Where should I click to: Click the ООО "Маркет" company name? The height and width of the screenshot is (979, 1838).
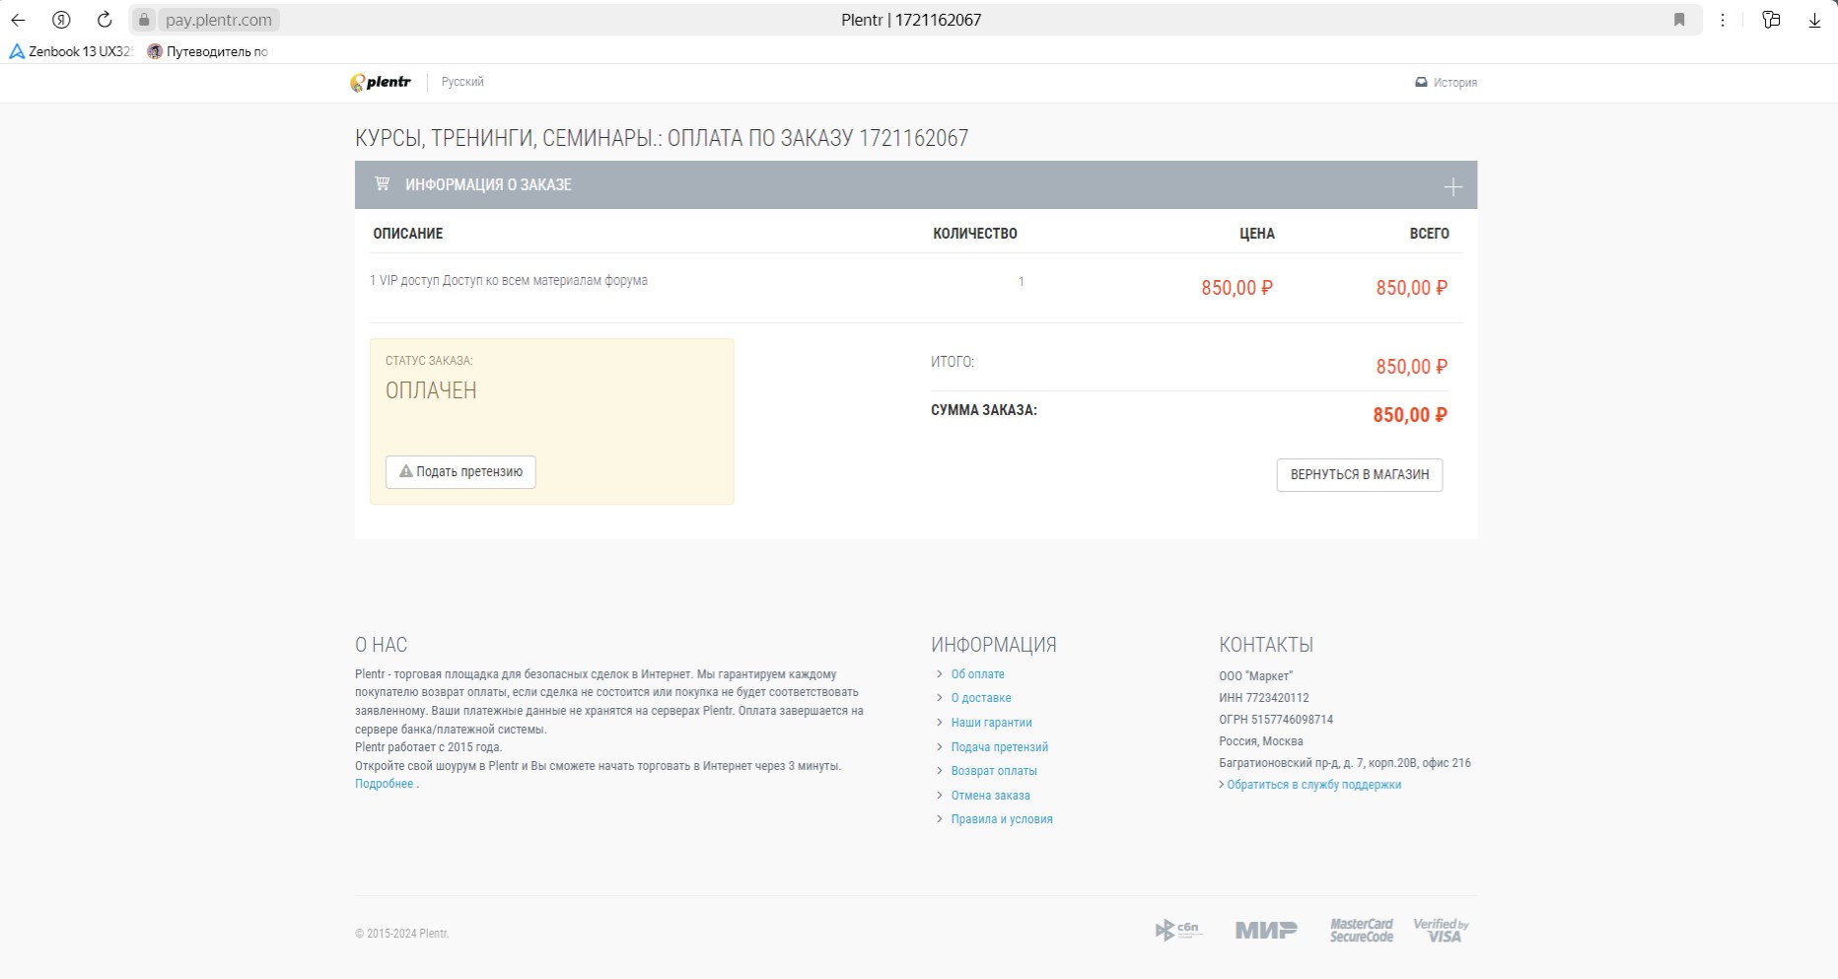[1255, 676]
